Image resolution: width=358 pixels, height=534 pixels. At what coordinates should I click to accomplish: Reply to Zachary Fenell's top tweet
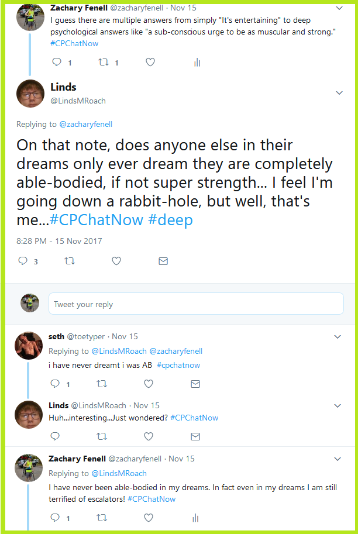click(57, 62)
